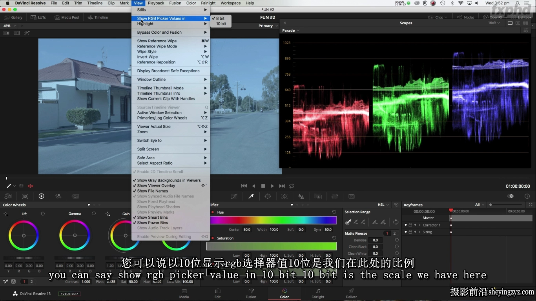Open the Blur palette icon
The image size is (536, 301).
(301, 196)
